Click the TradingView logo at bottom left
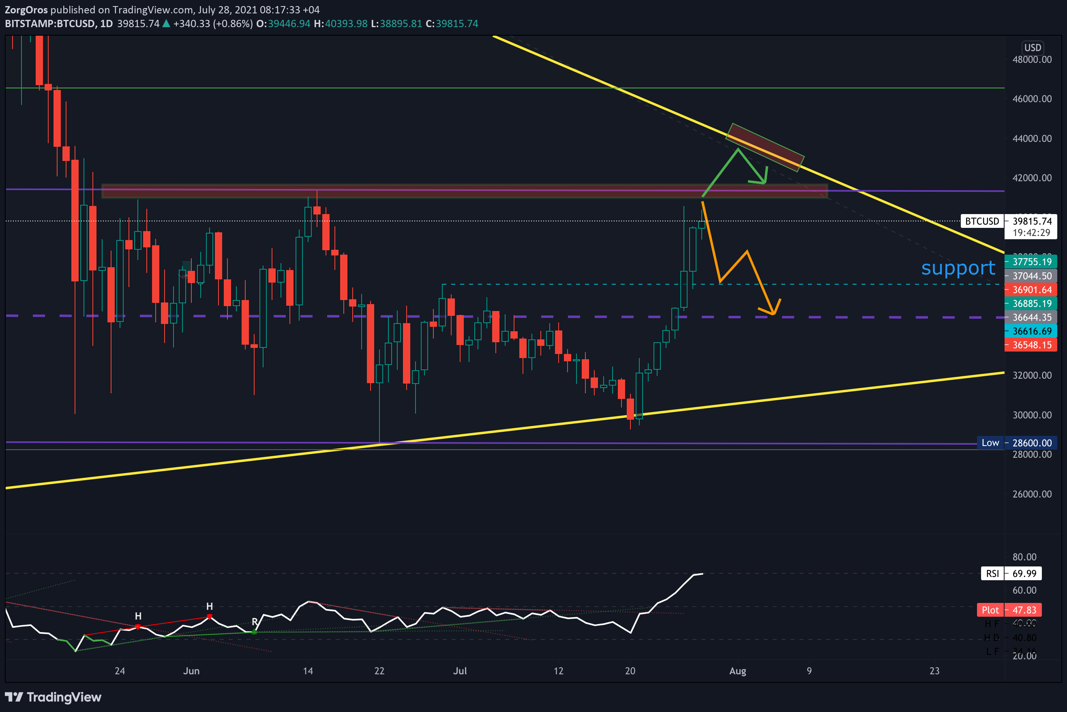The image size is (1067, 712). (53, 697)
